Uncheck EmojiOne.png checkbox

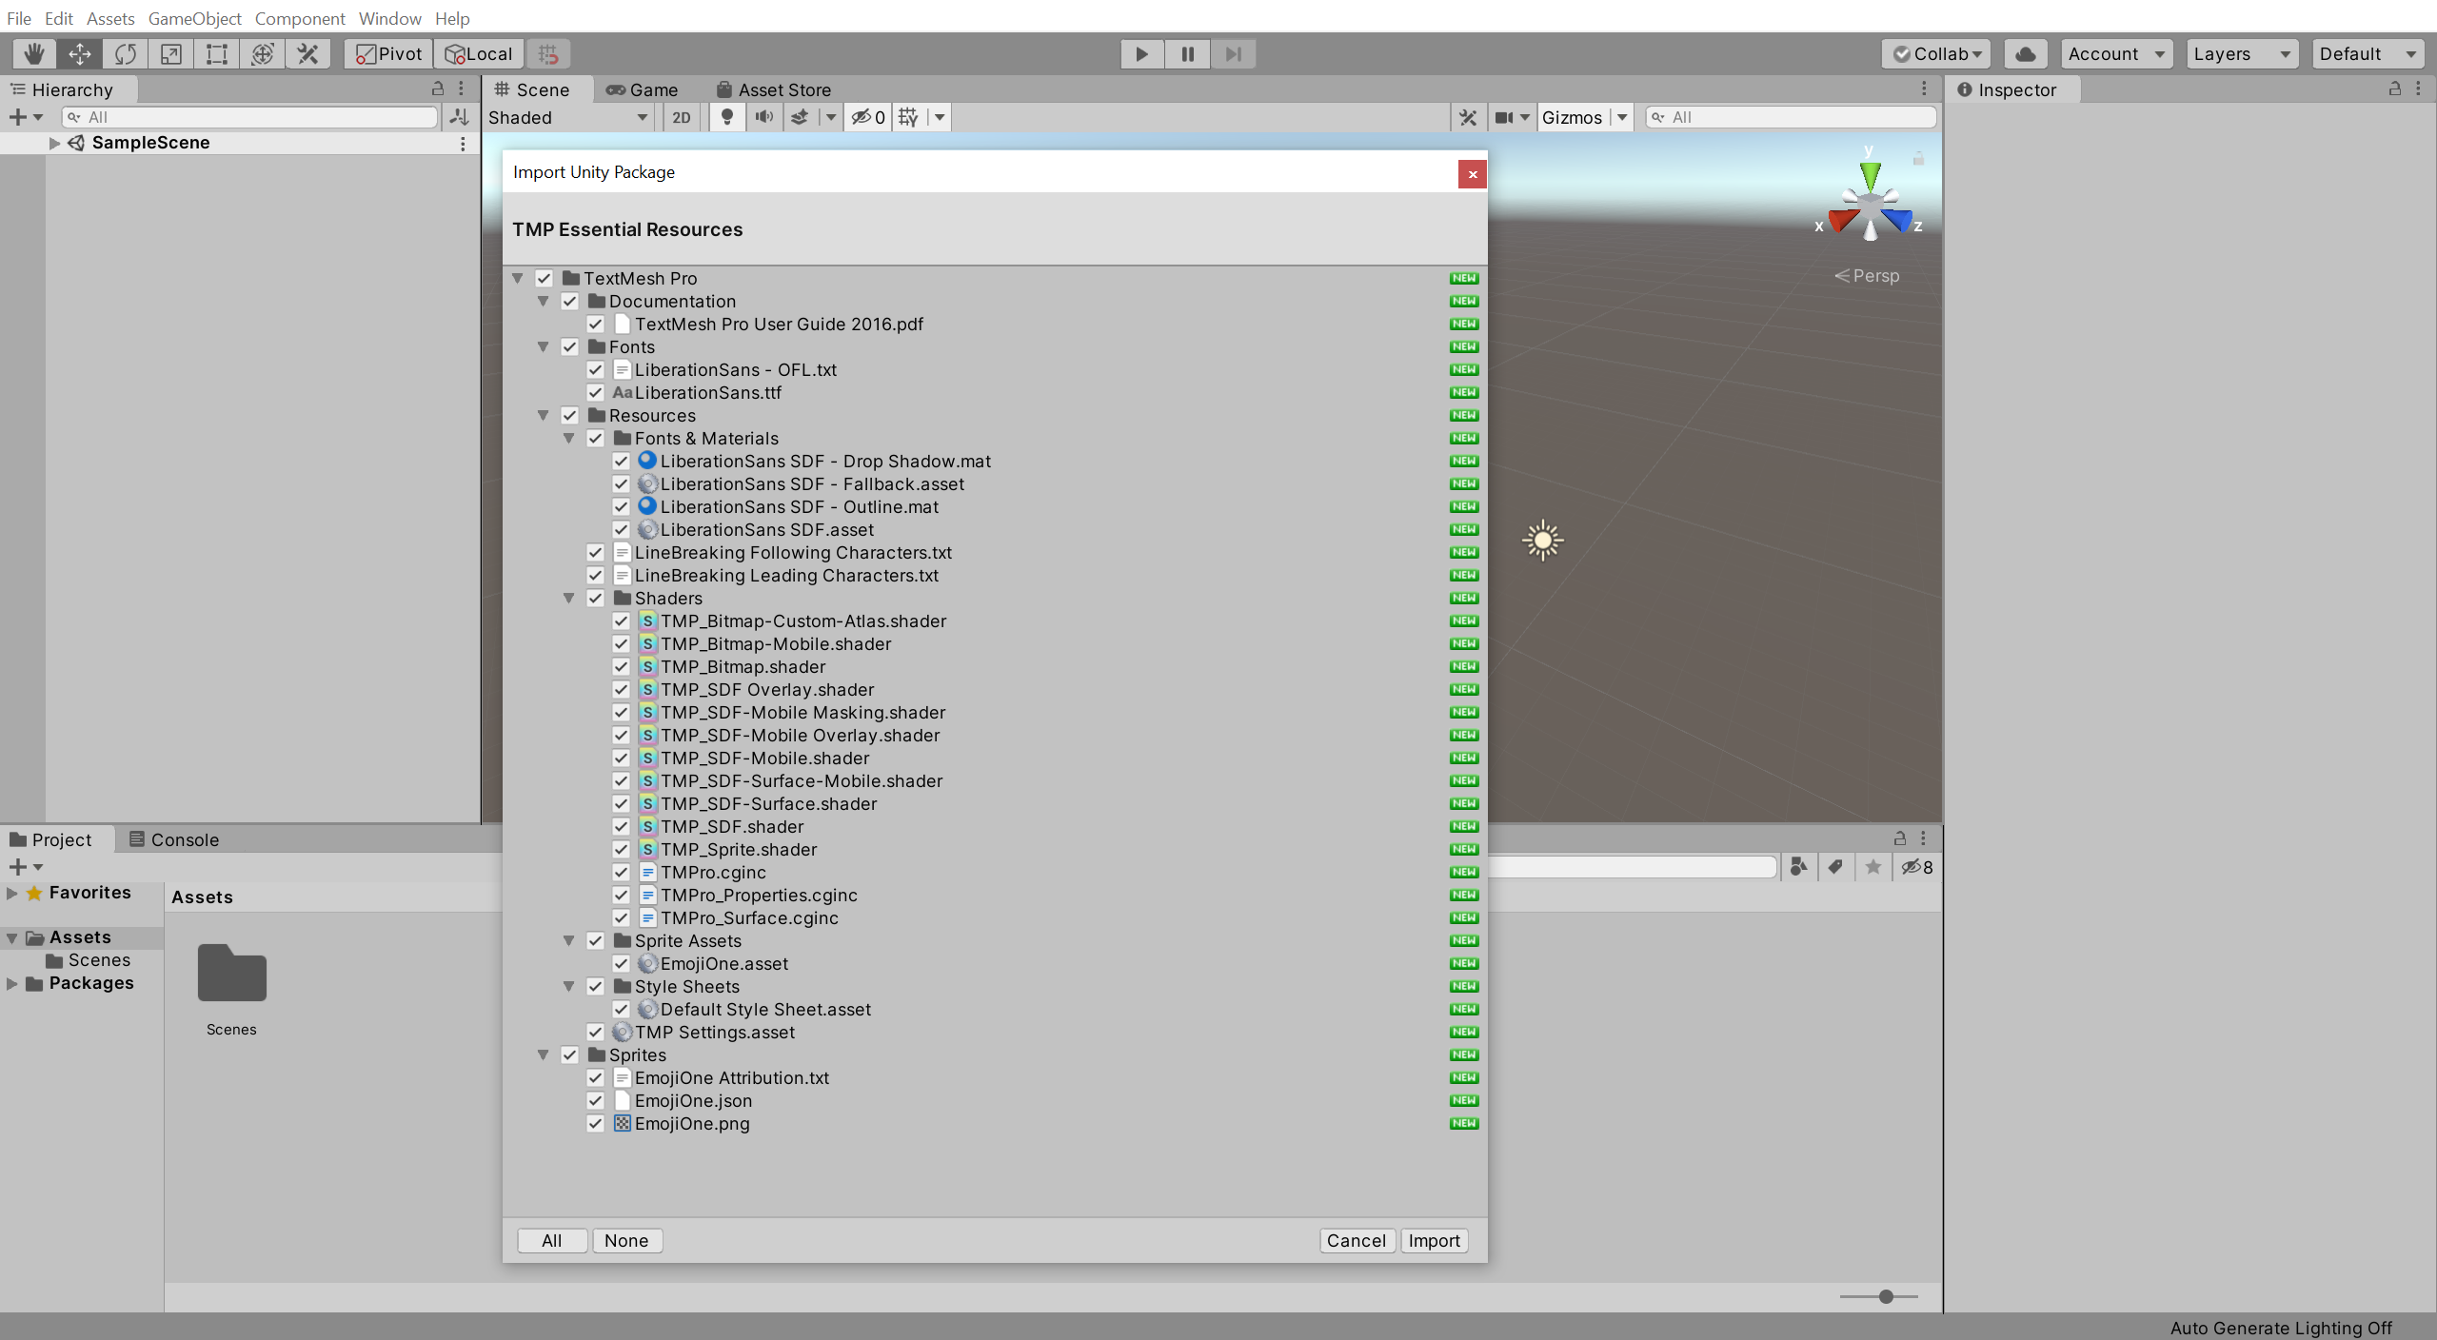click(x=595, y=1124)
